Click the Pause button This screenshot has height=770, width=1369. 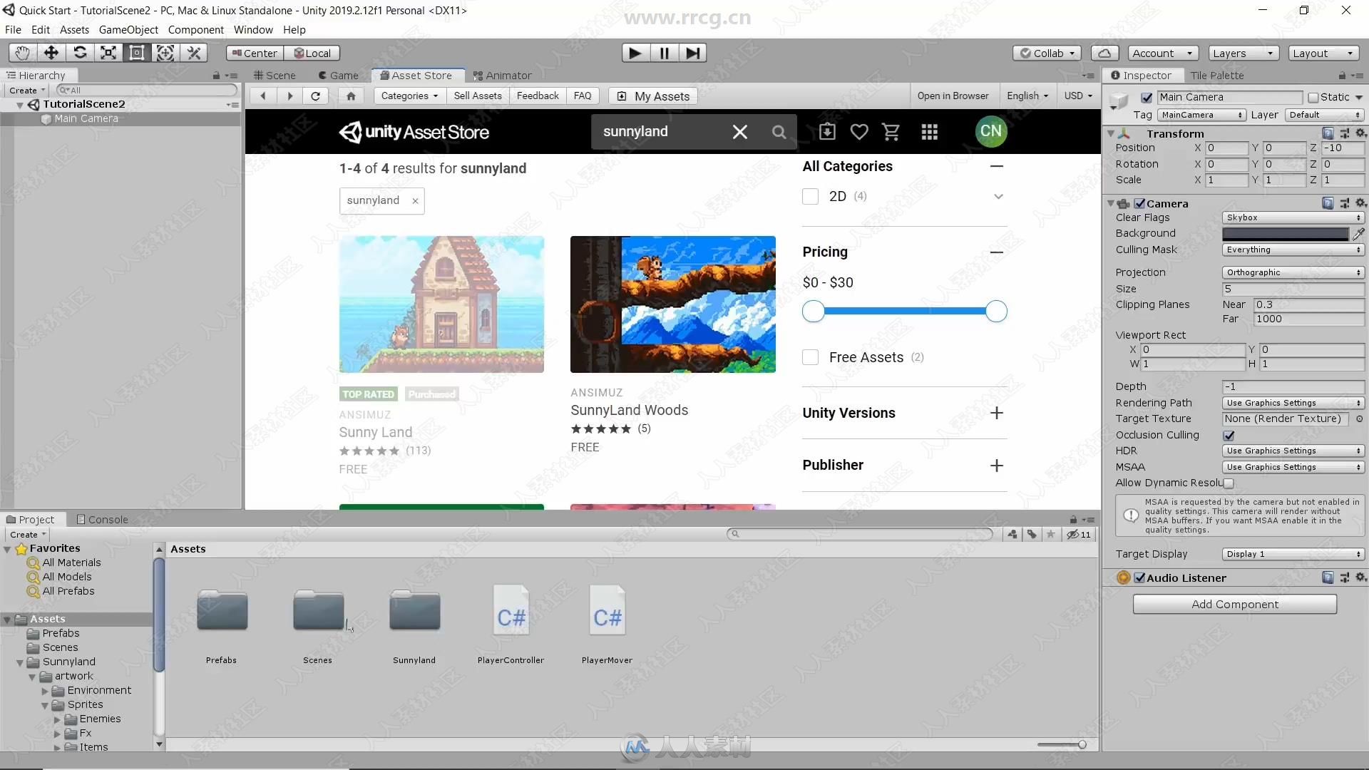tap(664, 53)
